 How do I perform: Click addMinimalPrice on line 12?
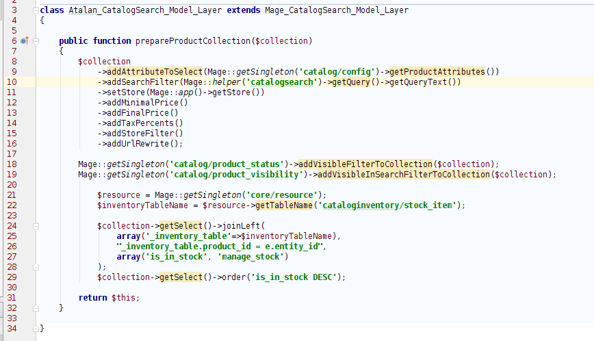click(143, 102)
